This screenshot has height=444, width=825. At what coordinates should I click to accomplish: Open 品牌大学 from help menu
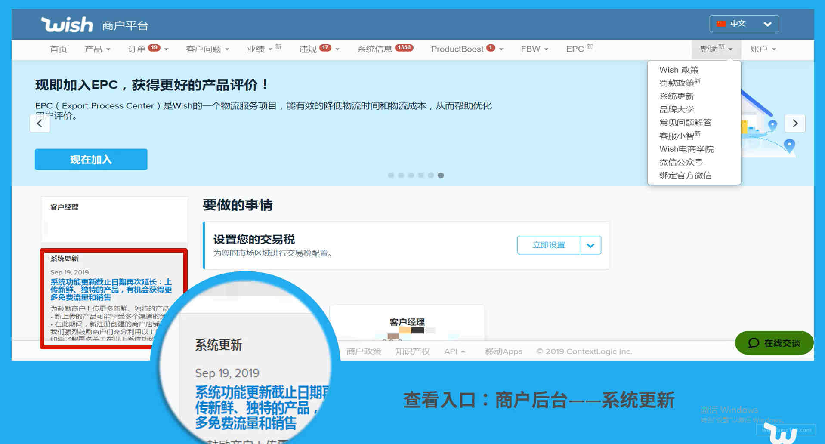(677, 109)
